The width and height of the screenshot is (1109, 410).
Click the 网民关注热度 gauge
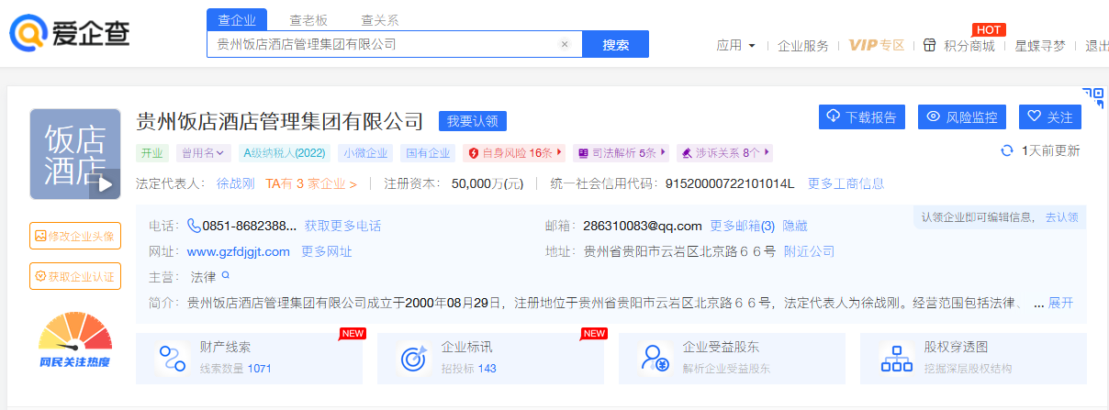pos(75,340)
